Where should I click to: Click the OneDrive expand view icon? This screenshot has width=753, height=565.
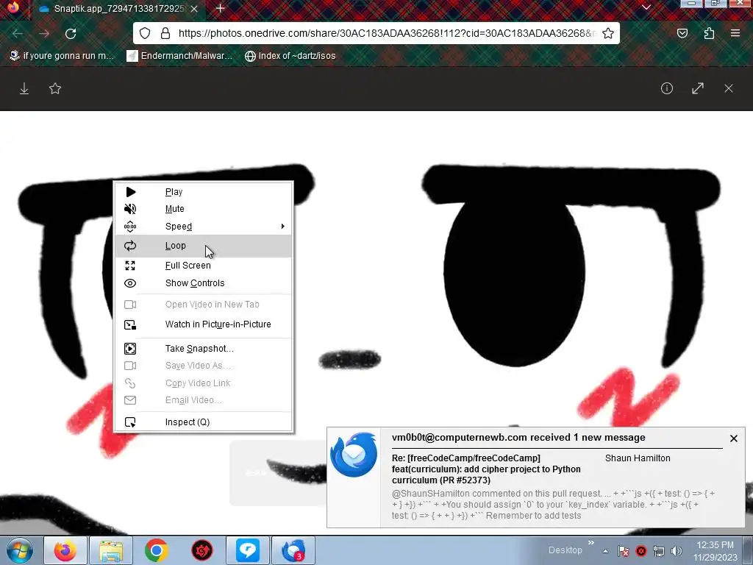click(x=698, y=88)
